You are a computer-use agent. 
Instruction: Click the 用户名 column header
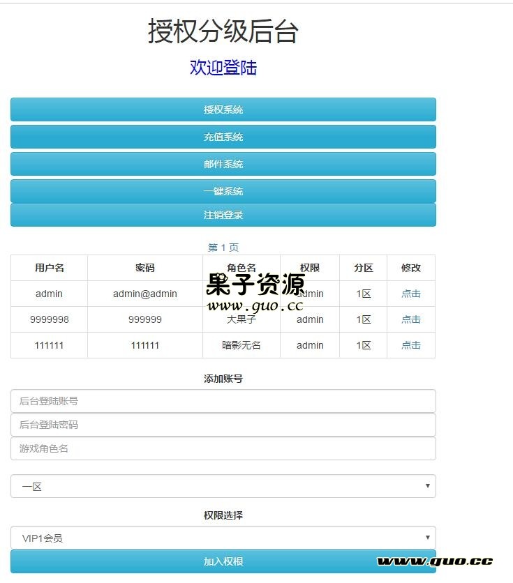50,268
